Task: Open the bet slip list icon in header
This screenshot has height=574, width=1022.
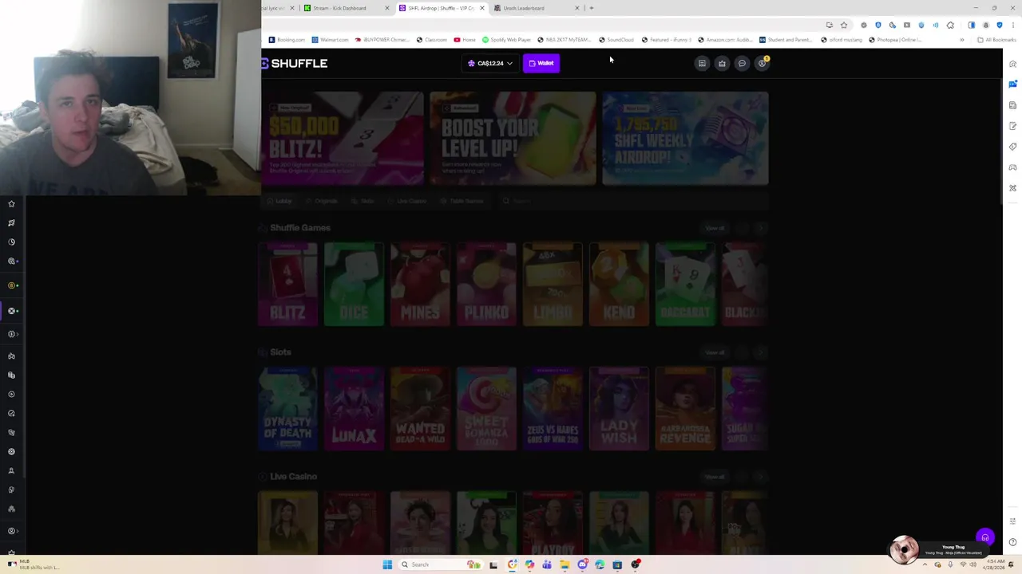Action: pyautogui.click(x=702, y=64)
